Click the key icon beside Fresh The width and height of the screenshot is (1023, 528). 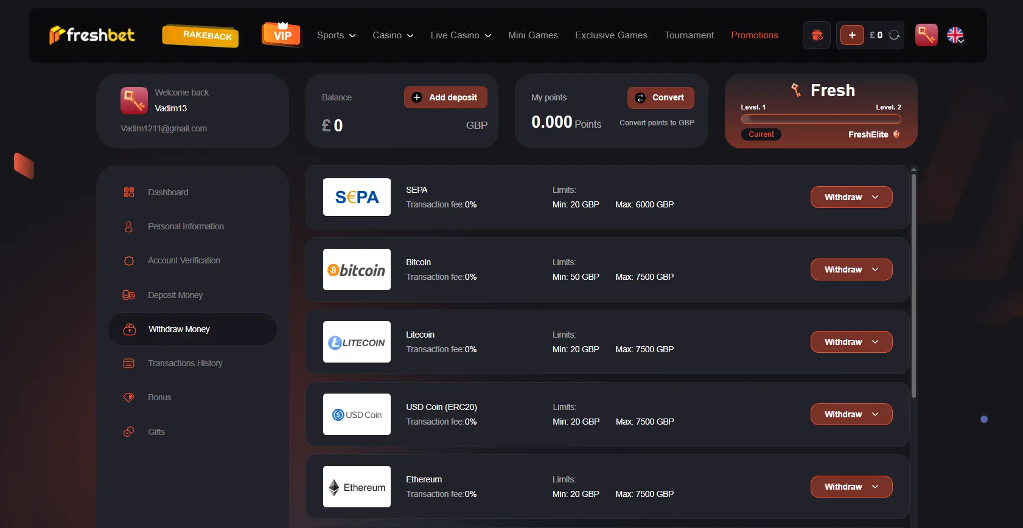click(796, 91)
